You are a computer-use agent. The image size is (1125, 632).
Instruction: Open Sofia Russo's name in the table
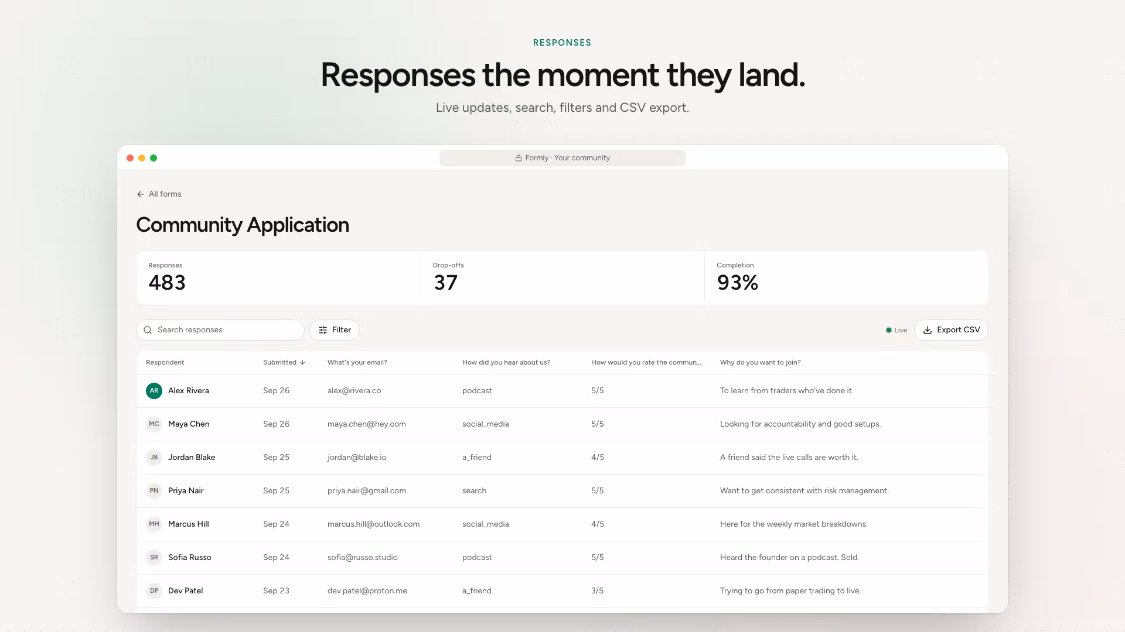click(x=189, y=558)
